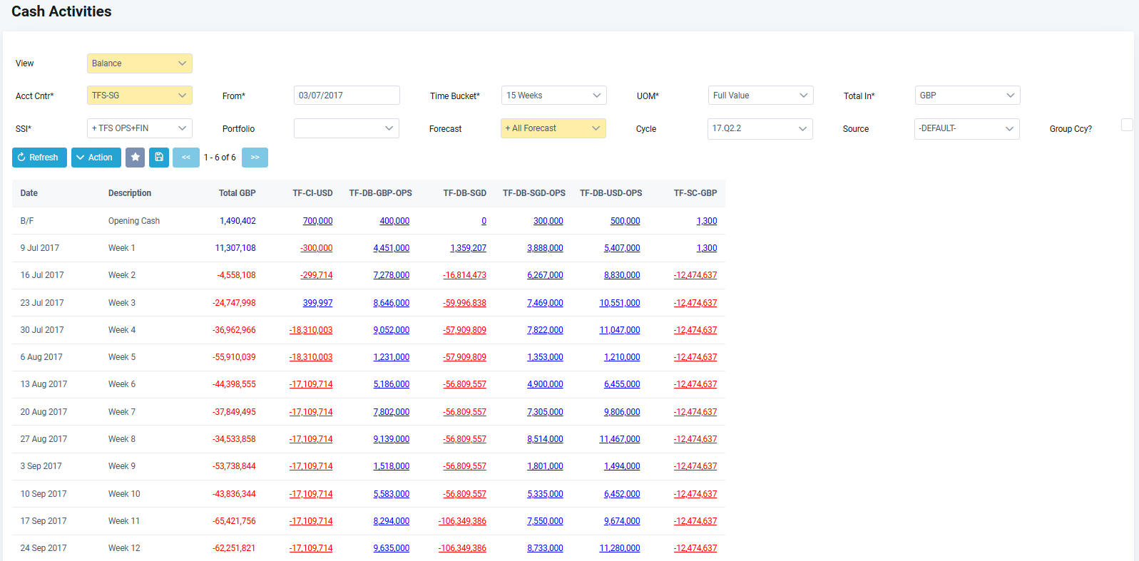Click Week 1 TF-DB-SGD value 1,359,207
Image resolution: width=1139 pixels, height=561 pixels.
click(x=468, y=248)
